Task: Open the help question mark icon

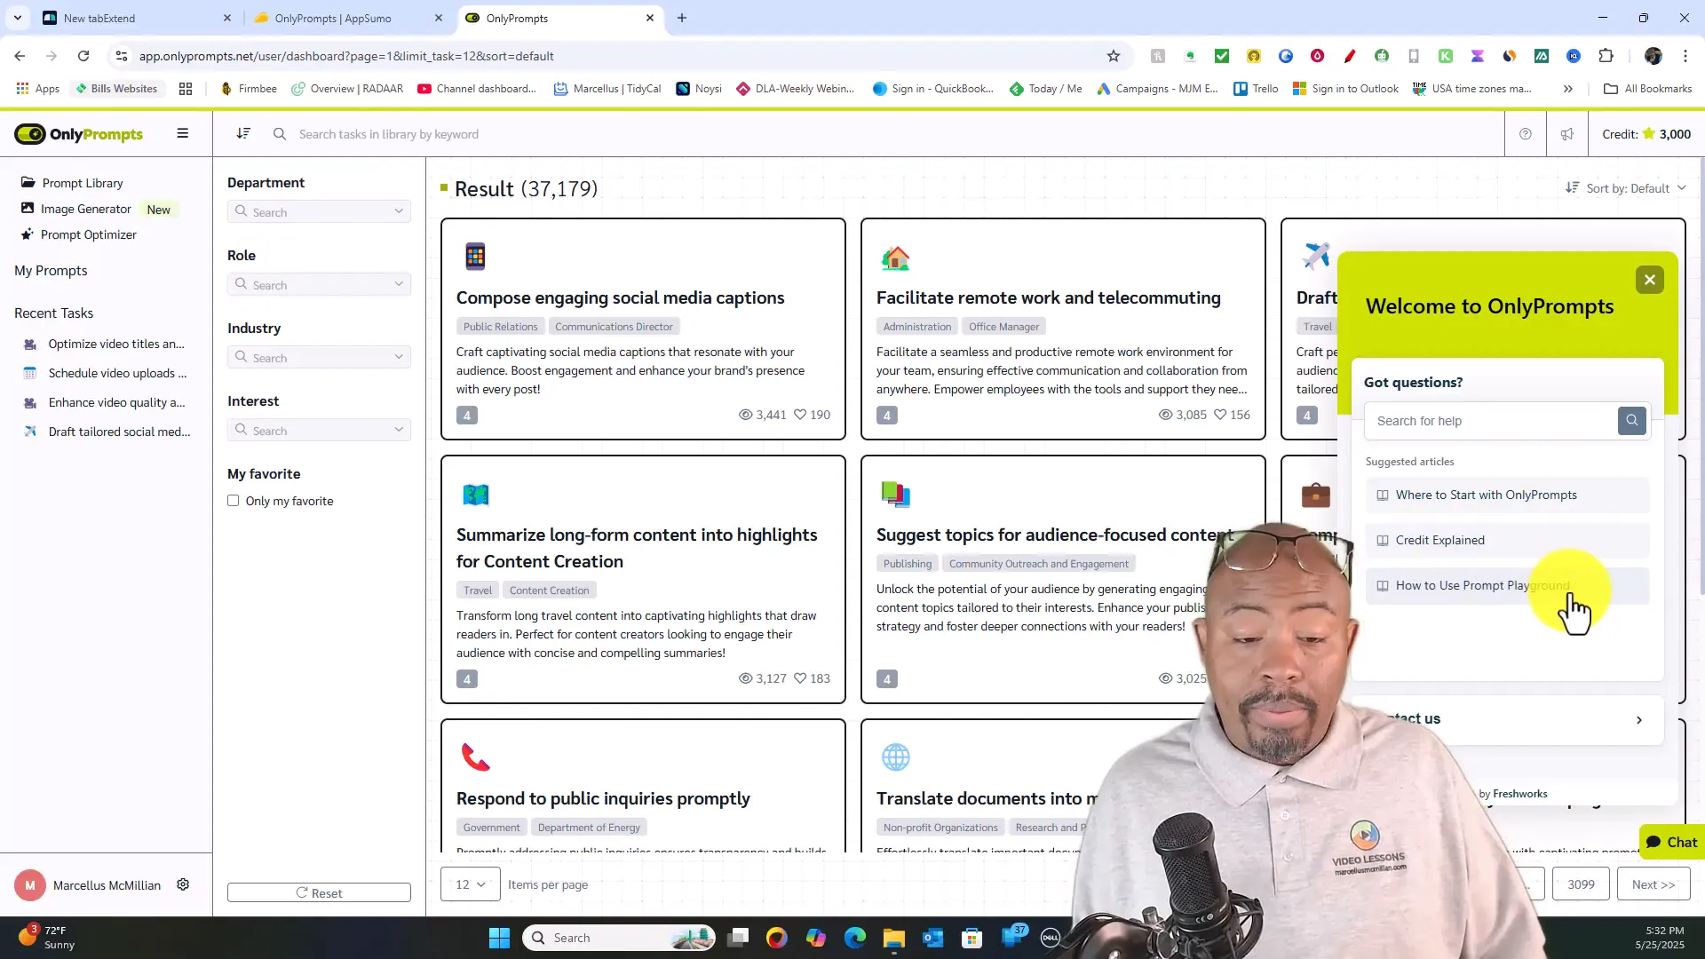Action: pyautogui.click(x=1526, y=134)
